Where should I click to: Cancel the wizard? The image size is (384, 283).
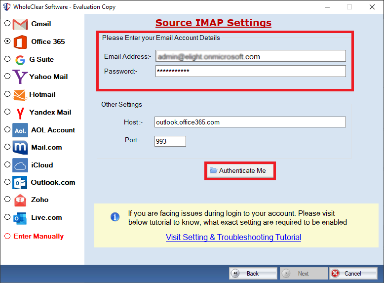pyautogui.click(x=353, y=273)
